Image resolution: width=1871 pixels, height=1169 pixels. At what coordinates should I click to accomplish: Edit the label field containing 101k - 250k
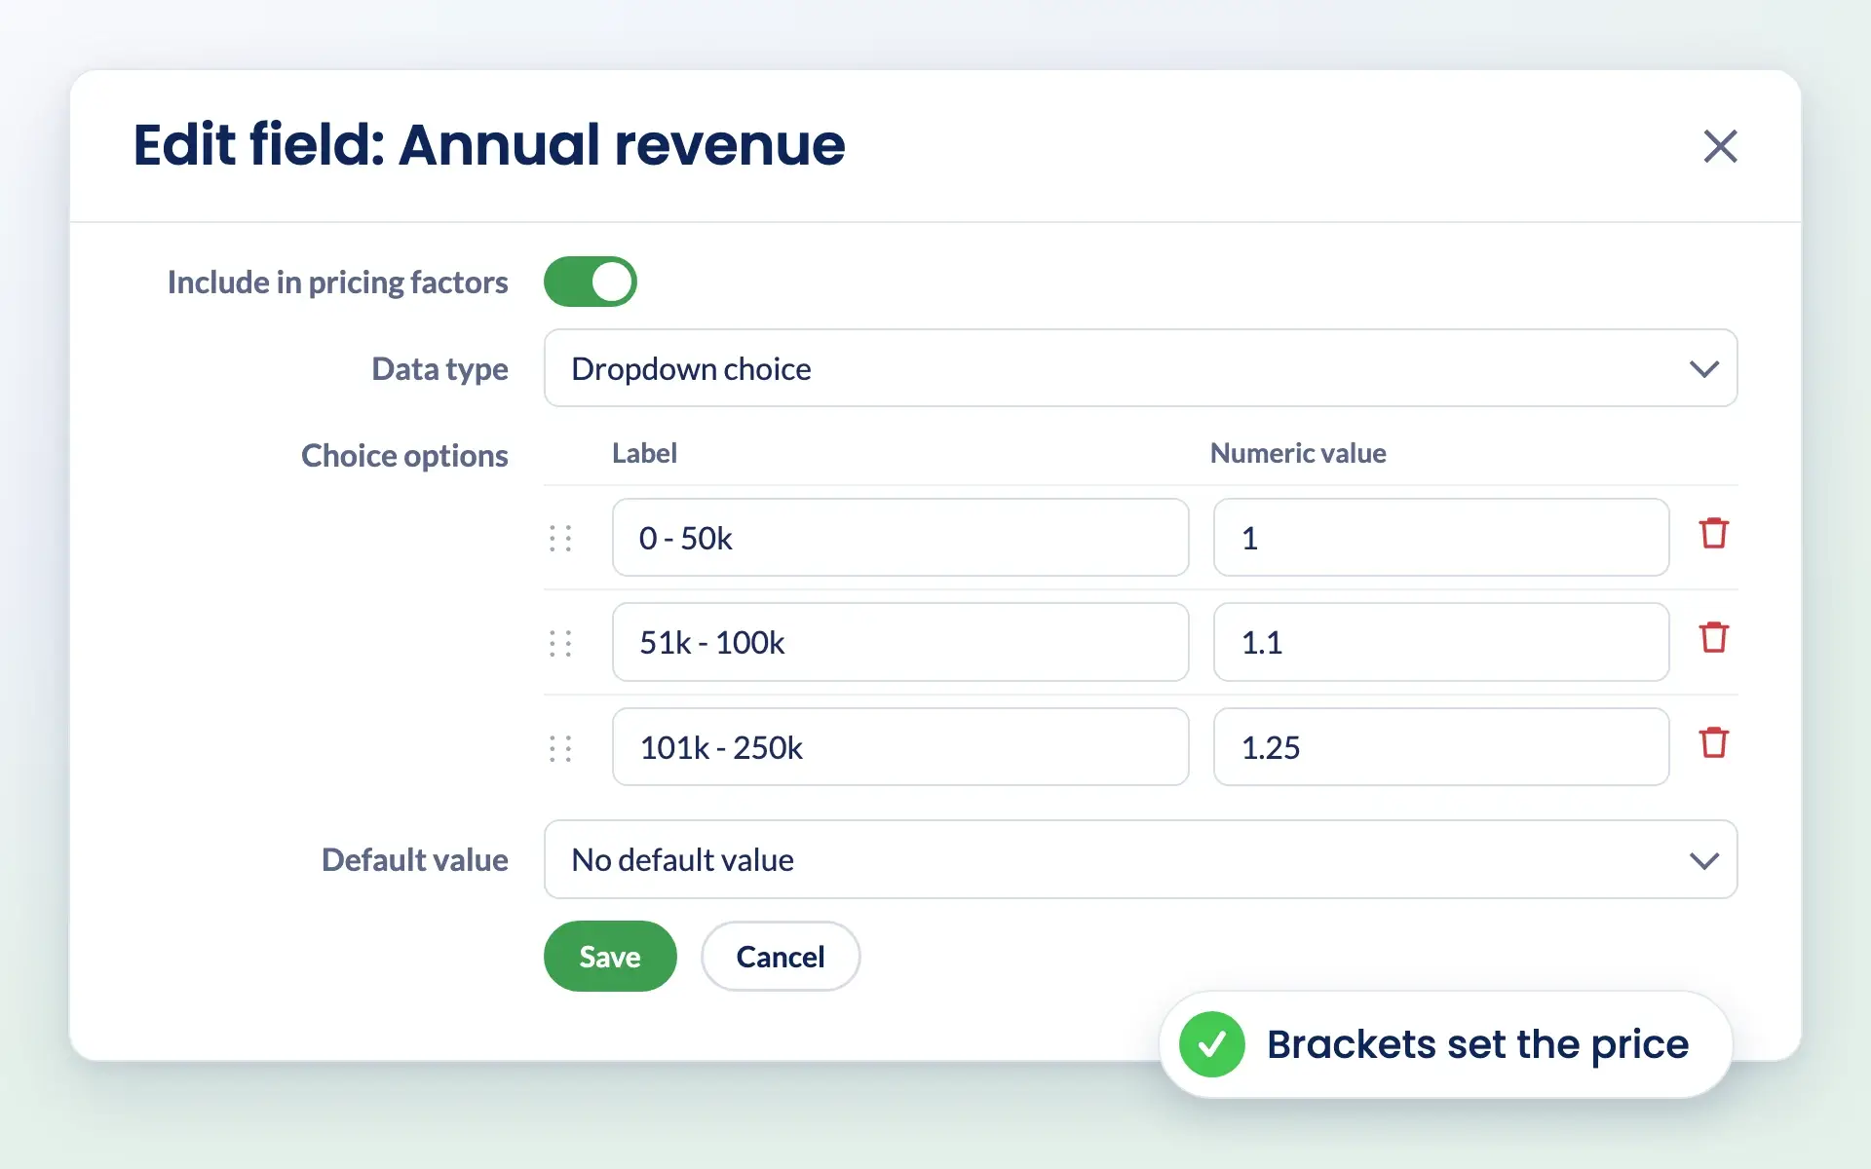(x=900, y=747)
